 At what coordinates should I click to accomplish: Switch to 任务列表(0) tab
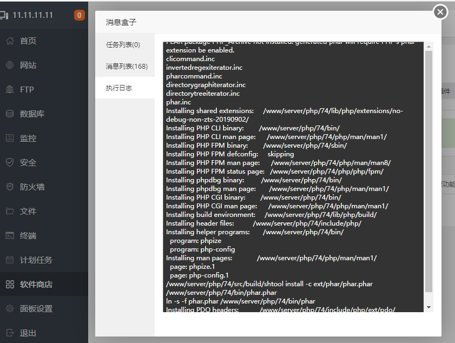pos(125,45)
